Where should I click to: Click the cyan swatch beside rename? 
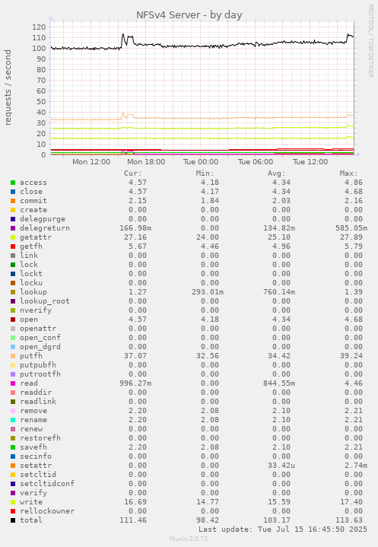(x=13, y=420)
